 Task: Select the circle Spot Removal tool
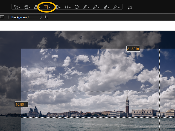[77, 7]
